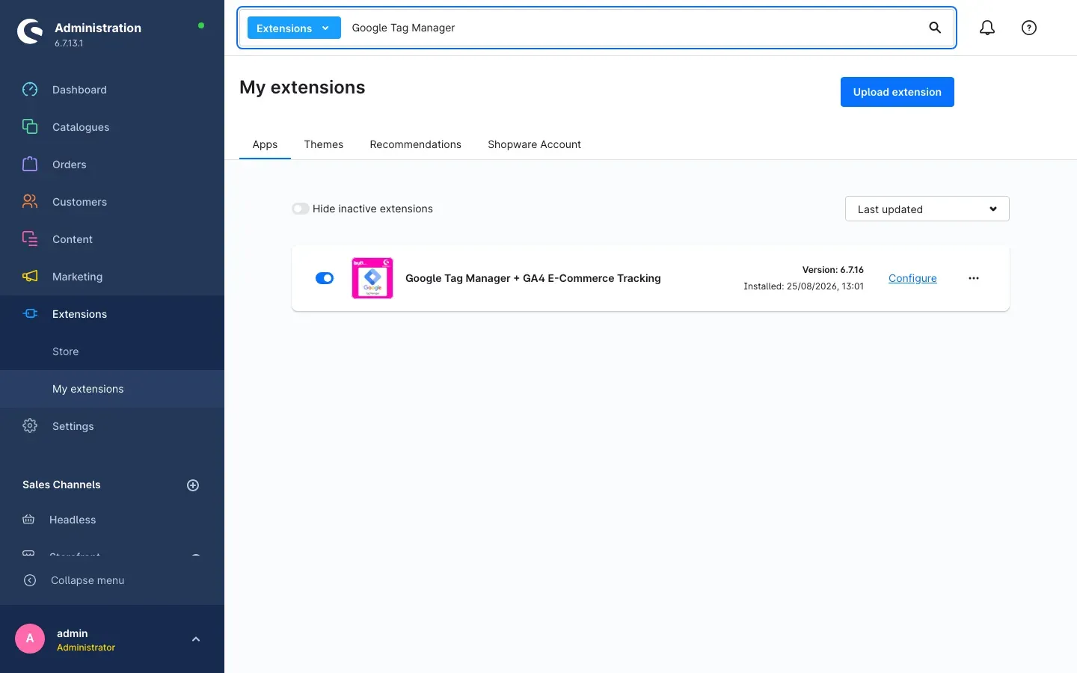This screenshot has height=673, width=1077.
Task: Click the search input field
Action: point(632,28)
